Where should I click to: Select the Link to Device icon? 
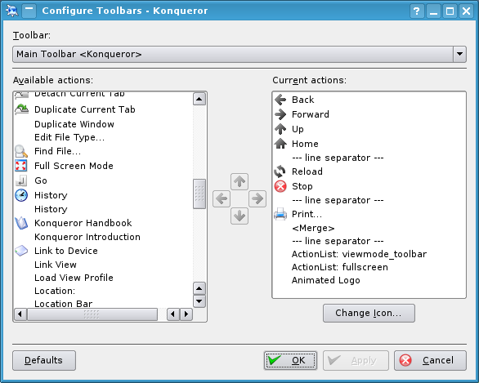[21, 251]
